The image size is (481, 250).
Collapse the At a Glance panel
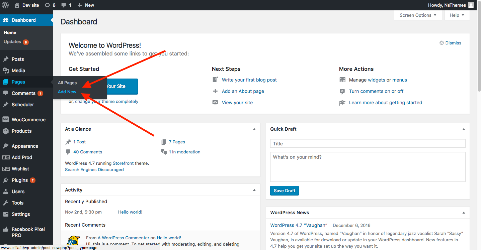[254, 129]
